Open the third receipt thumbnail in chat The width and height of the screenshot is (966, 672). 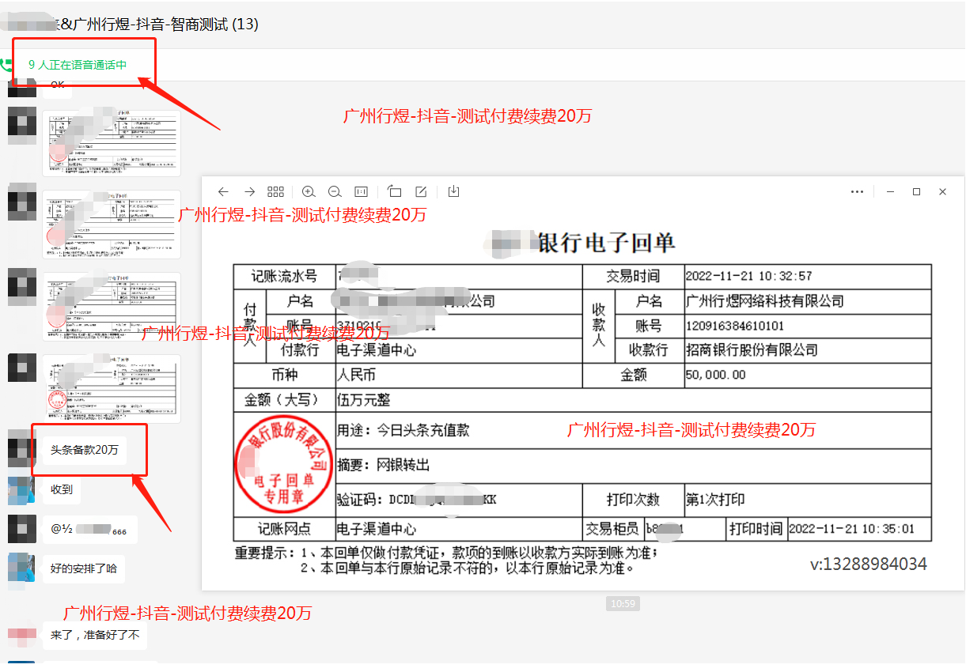(112, 307)
